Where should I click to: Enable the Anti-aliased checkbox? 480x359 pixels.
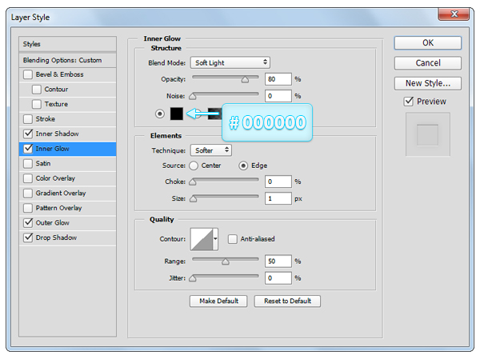[233, 238]
